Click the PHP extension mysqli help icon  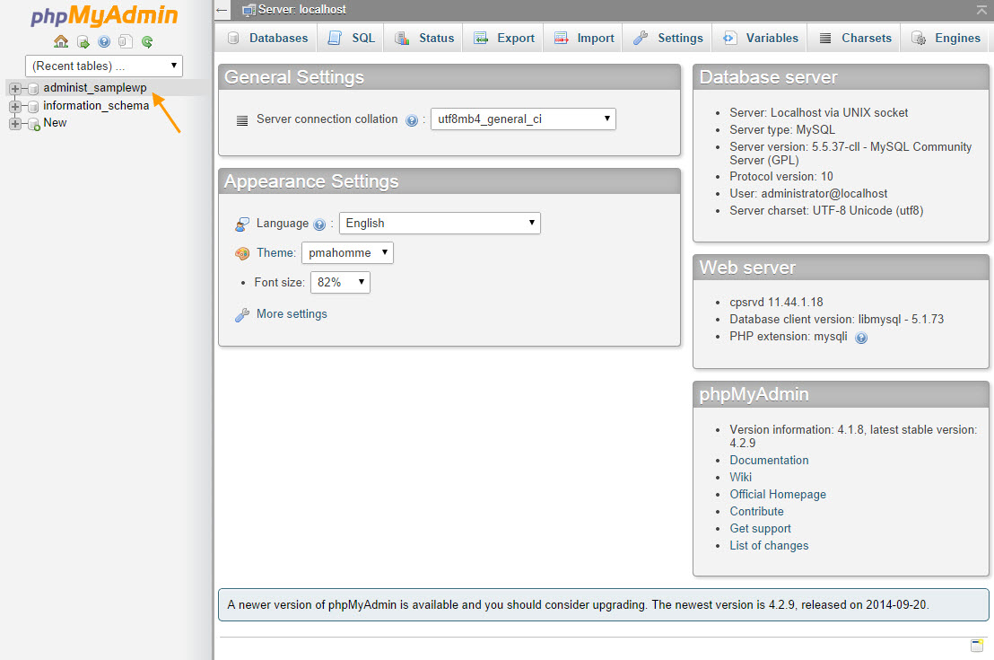(861, 338)
